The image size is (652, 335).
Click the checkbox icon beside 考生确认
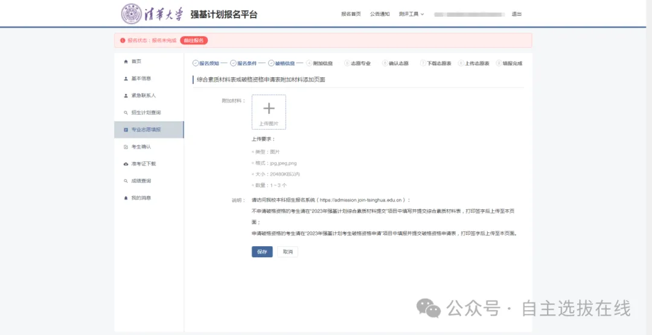pyautogui.click(x=126, y=147)
